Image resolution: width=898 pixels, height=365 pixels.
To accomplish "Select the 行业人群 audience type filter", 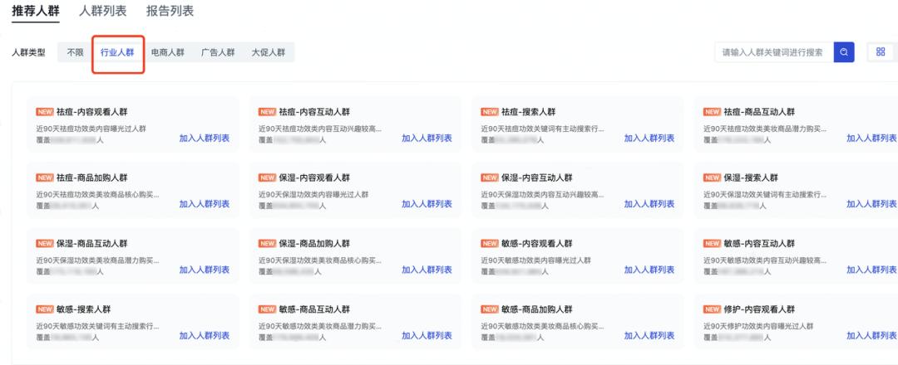I will 117,52.
